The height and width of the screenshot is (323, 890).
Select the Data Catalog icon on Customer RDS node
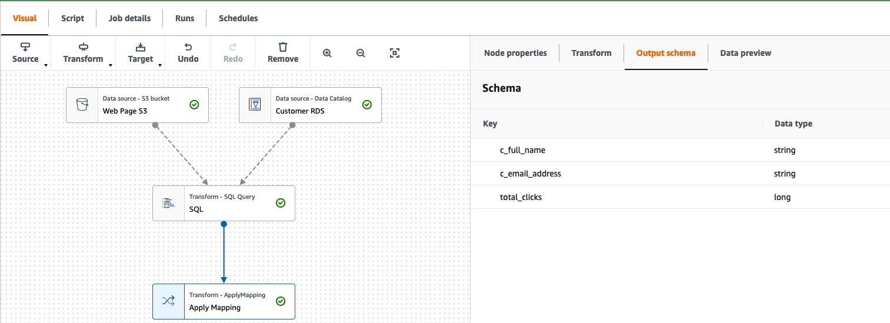click(x=255, y=105)
